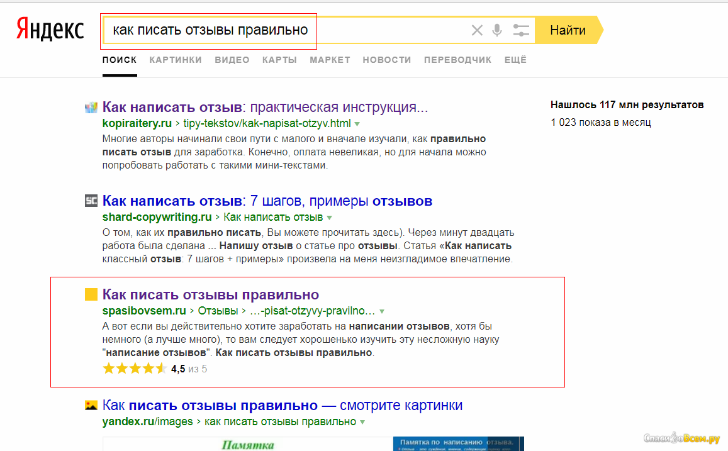The width and height of the screenshot is (728, 451).
Task: Open the blue 'Памятка по написанию' thumbnail
Action: click(458, 444)
